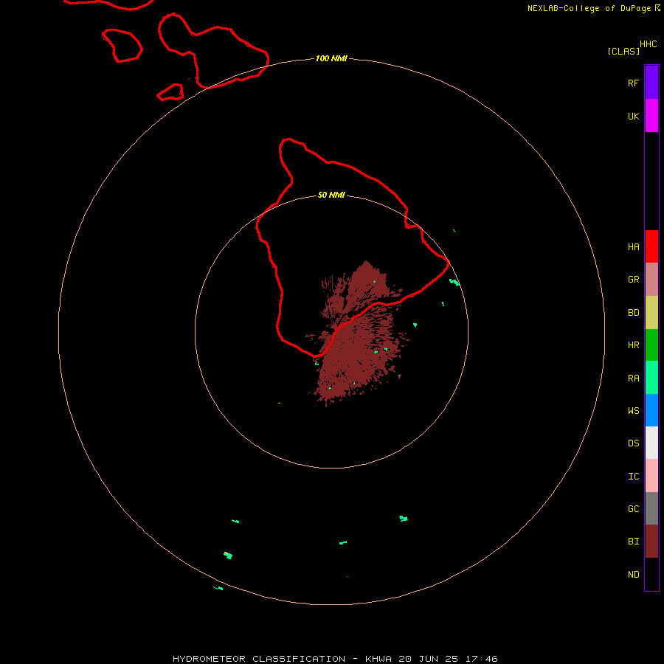Click the ND legend label
Image resolution: width=664 pixels, height=664 pixels.
[x=633, y=574]
